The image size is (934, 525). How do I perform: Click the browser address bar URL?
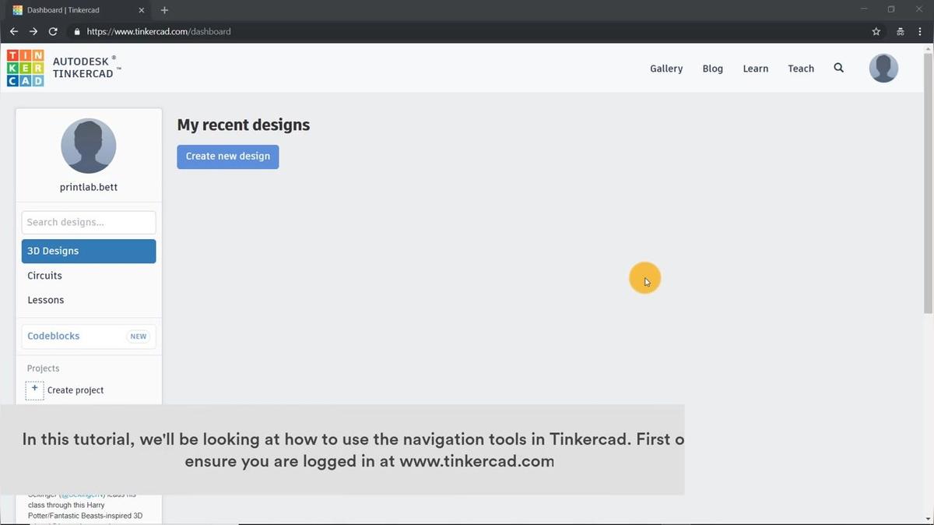(159, 32)
